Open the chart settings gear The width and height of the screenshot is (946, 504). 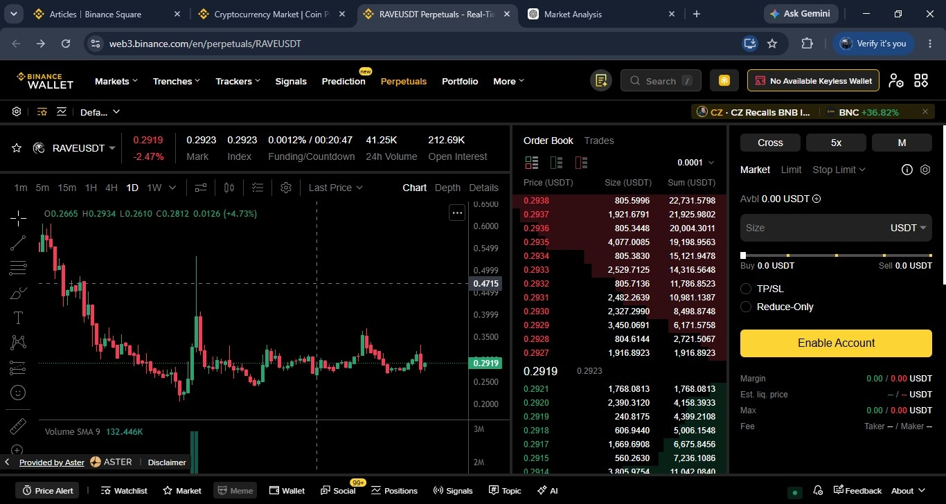(x=286, y=188)
